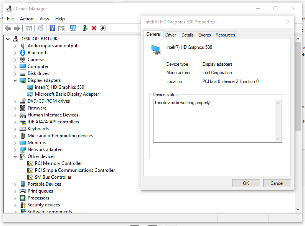Click the Show/Hide Console Tree toolbar icon
Viewport: 305px width, 226px height.
(28, 28)
